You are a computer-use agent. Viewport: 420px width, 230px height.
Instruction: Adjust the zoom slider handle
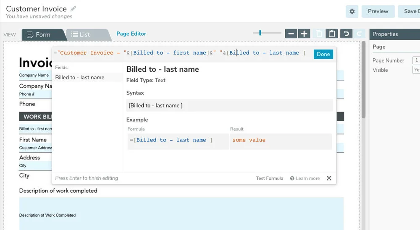[260, 33]
